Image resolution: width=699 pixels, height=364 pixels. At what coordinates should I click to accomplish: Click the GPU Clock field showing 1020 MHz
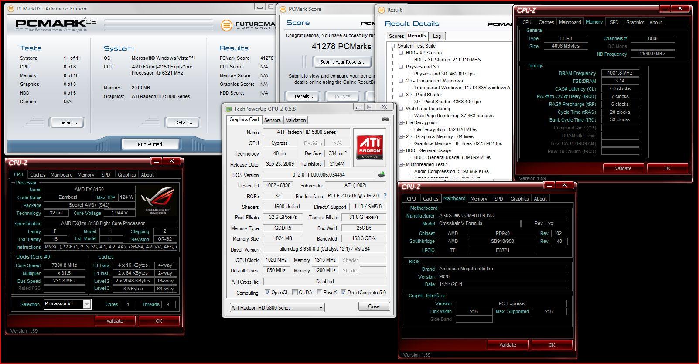pos(276,260)
